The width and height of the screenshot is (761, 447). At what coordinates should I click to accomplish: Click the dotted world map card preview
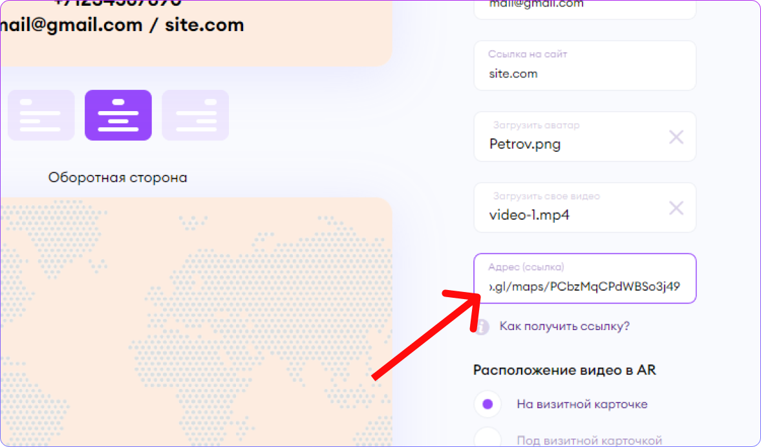pyautogui.click(x=196, y=322)
